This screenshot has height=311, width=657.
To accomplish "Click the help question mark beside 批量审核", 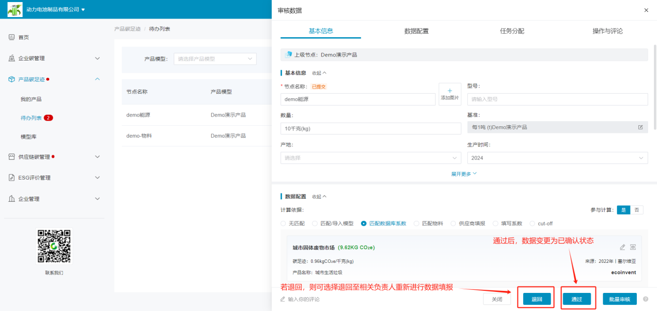I will coord(646,299).
